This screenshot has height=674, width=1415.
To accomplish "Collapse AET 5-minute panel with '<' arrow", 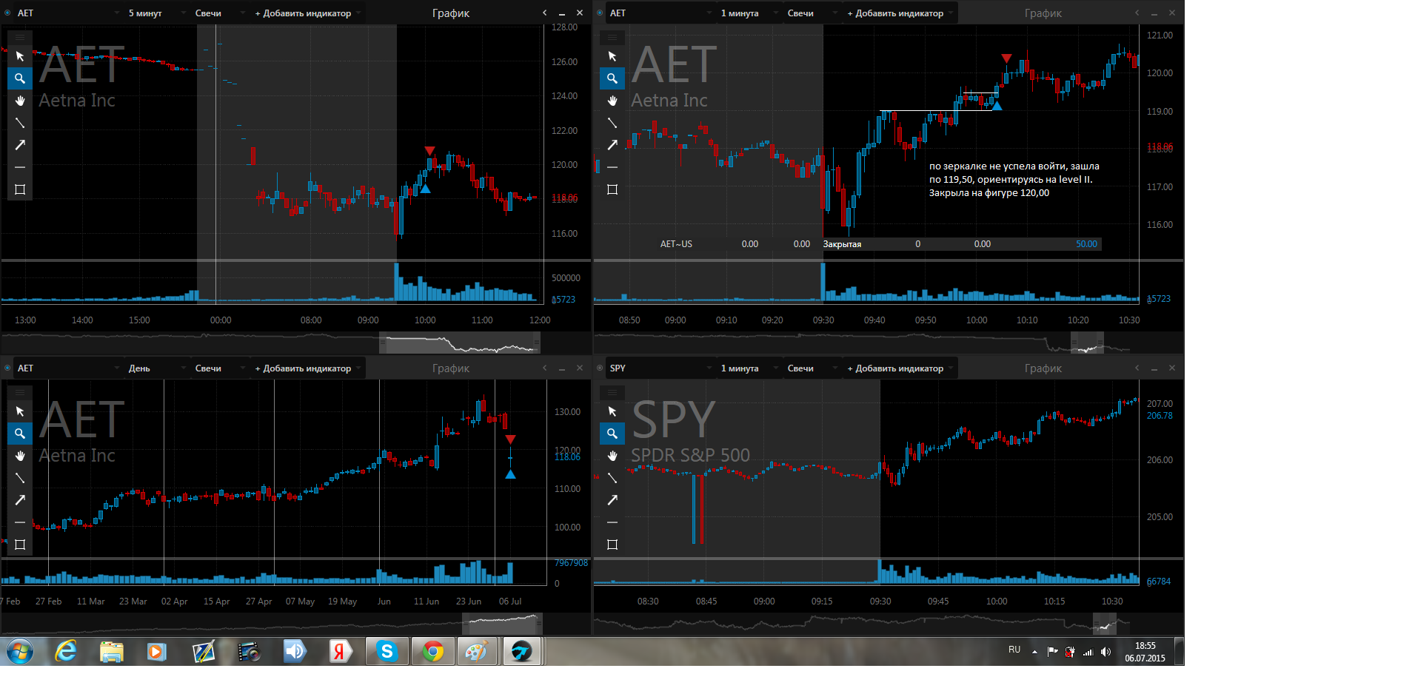I will pyautogui.click(x=545, y=13).
